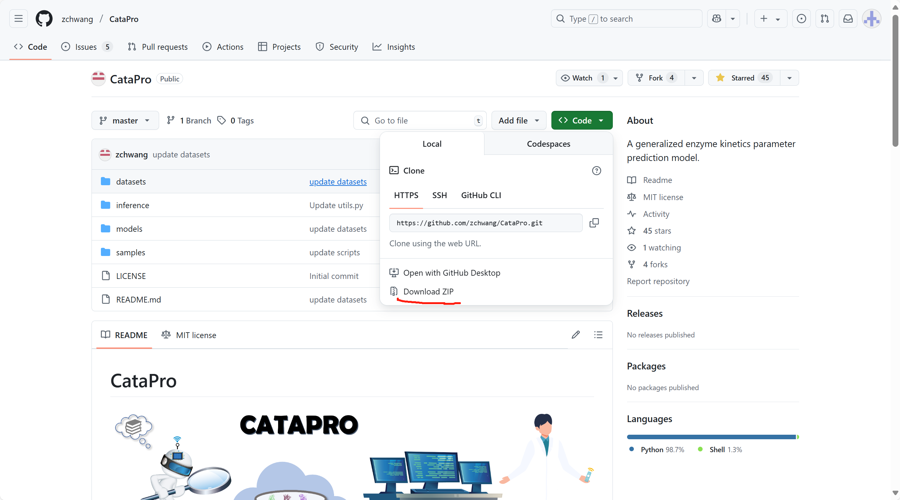Image resolution: width=900 pixels, height=500 pixels.
Task: Open the pull requests header icon
Action: [825, 19]
